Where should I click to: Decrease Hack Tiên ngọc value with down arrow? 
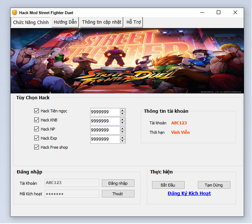click(123, 113)
